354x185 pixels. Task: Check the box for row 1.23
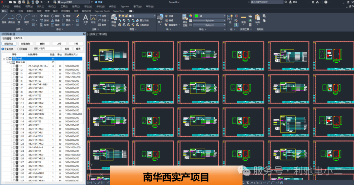(14, 147)
